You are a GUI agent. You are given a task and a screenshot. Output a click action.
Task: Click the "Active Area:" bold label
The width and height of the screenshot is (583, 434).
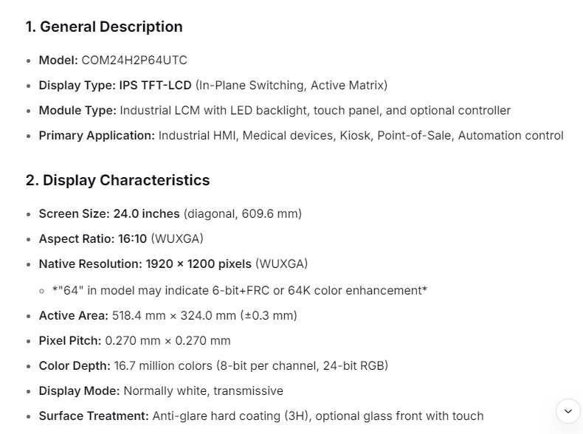(73, 315)
